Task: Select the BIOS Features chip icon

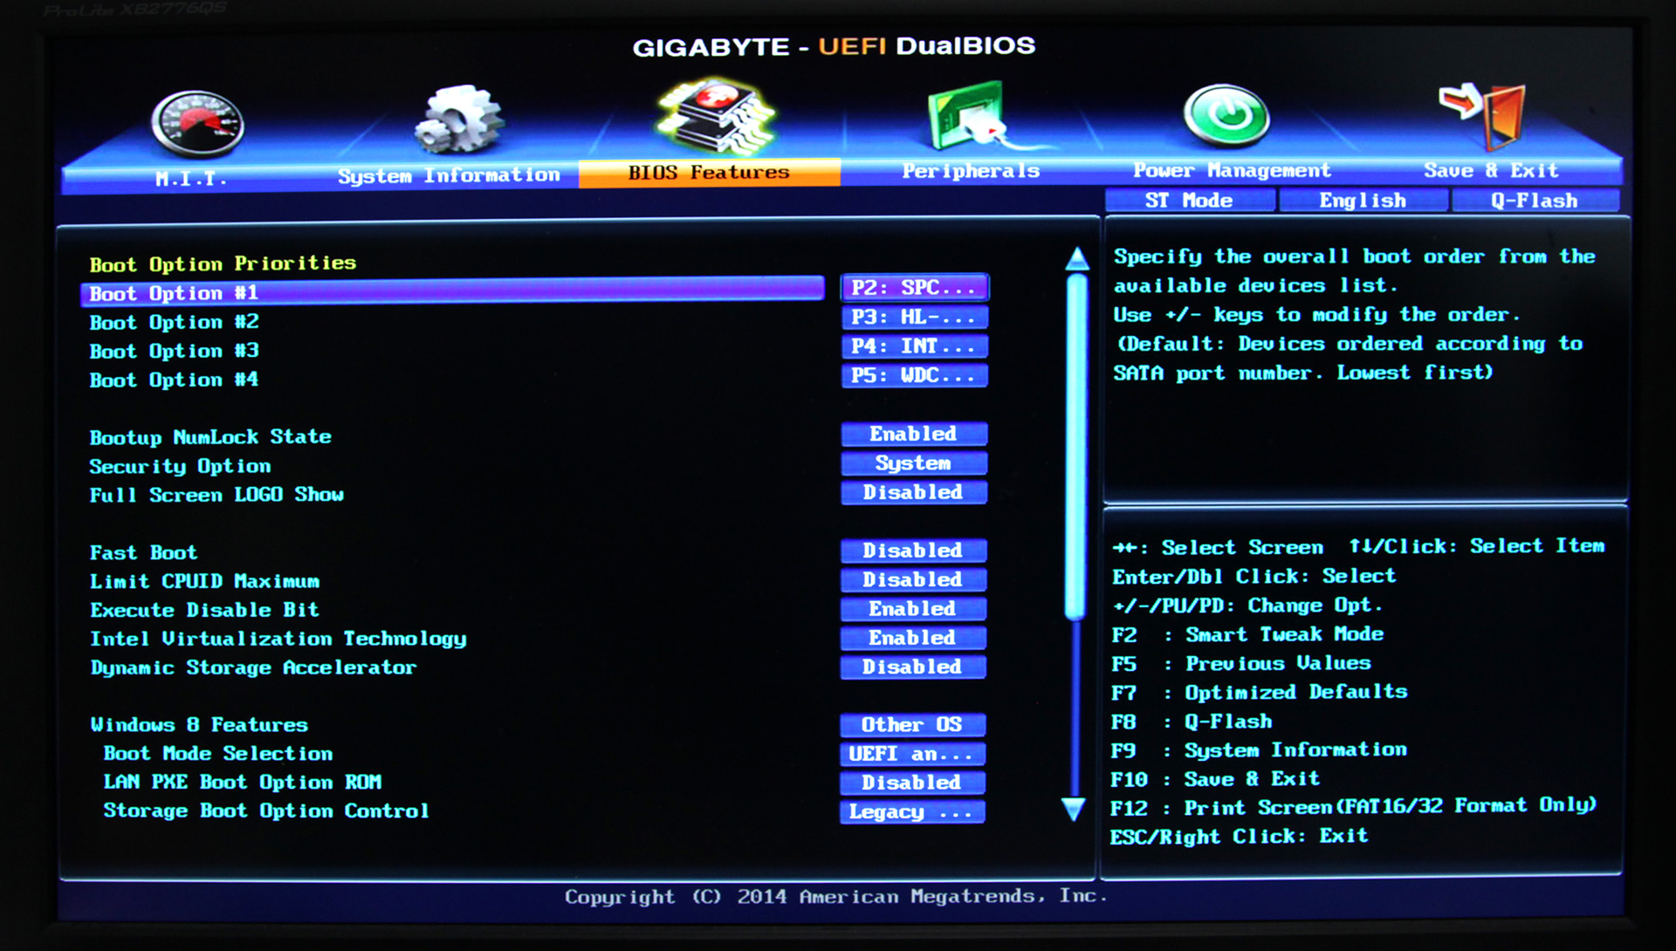Action: 715,115
